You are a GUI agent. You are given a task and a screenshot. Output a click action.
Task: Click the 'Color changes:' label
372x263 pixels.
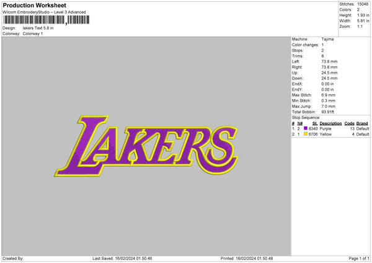[x=305, y=45]
